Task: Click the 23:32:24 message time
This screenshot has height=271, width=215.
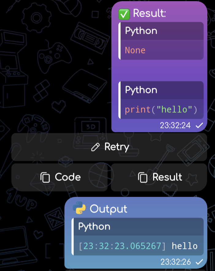Action: pos(175,126)
